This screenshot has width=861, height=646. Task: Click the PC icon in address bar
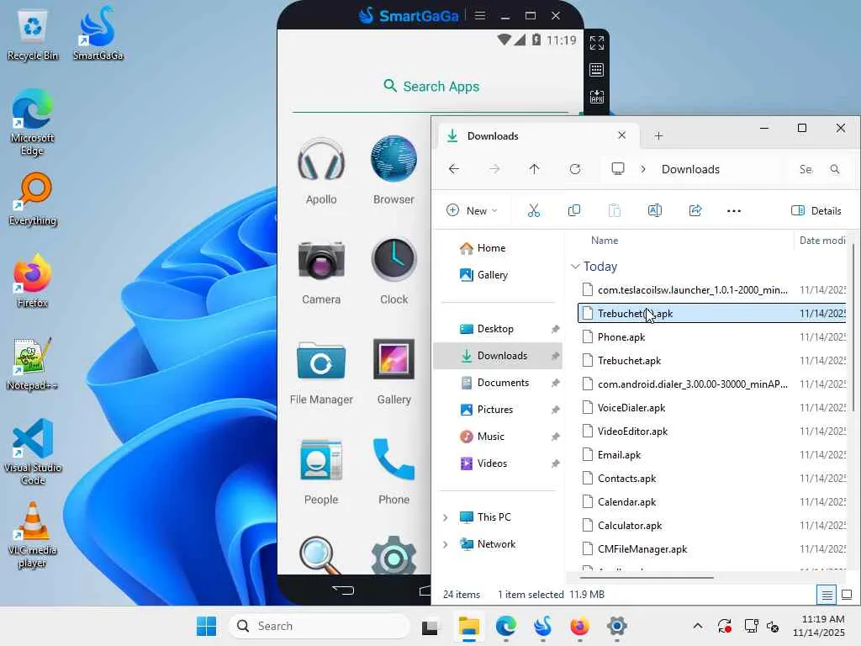[618, 169]
